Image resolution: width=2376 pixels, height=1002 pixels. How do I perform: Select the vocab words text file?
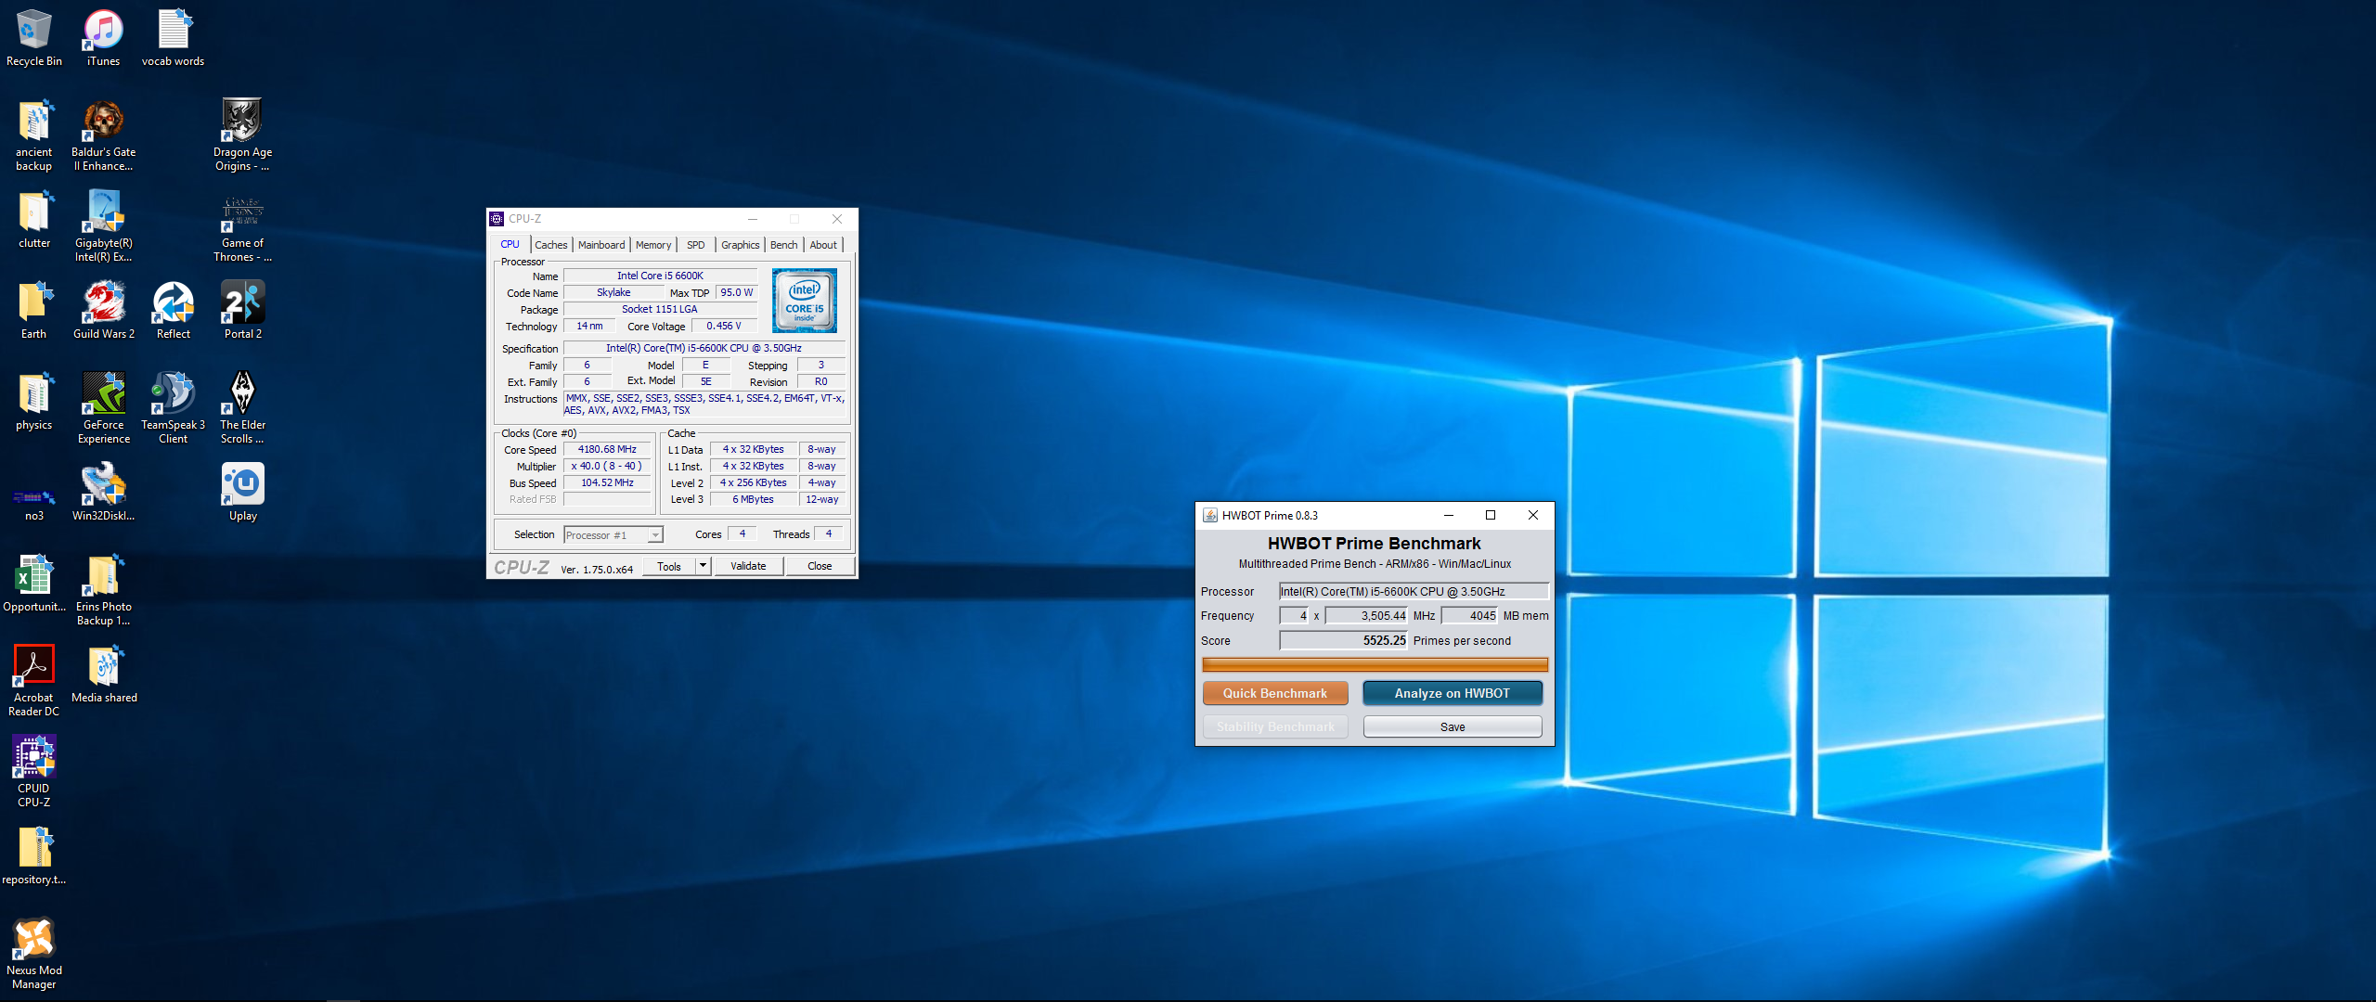(x=173, y=37)
